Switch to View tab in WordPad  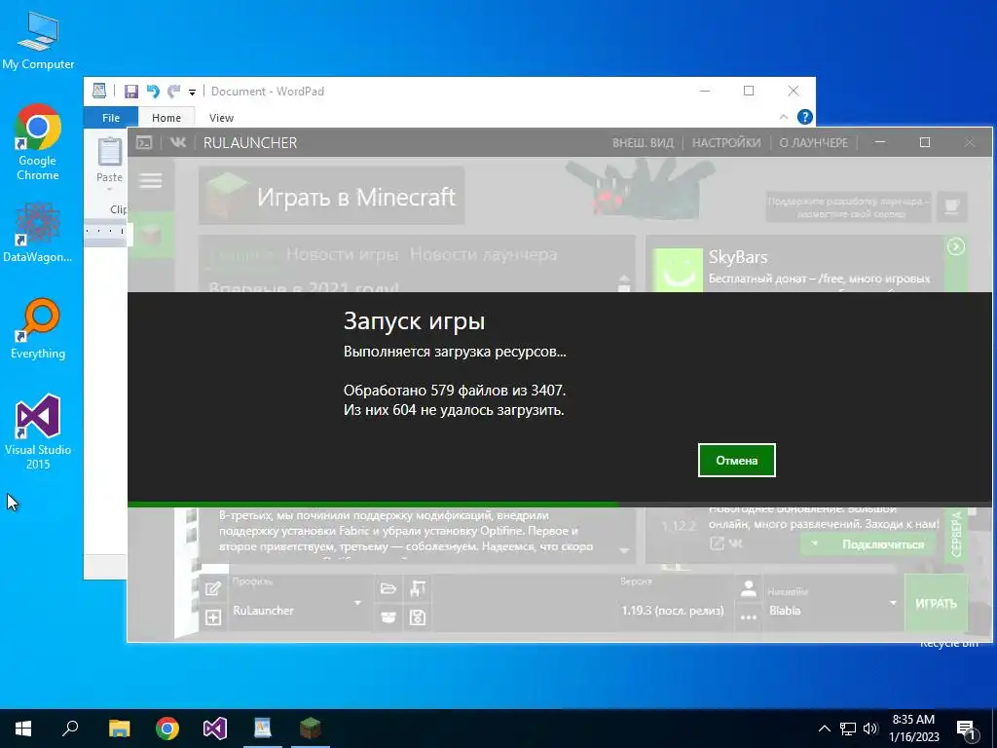tap(221, 118)
